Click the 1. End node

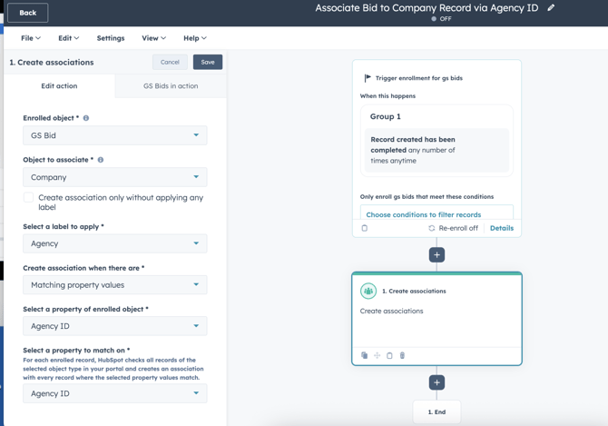tap(436, 412)
